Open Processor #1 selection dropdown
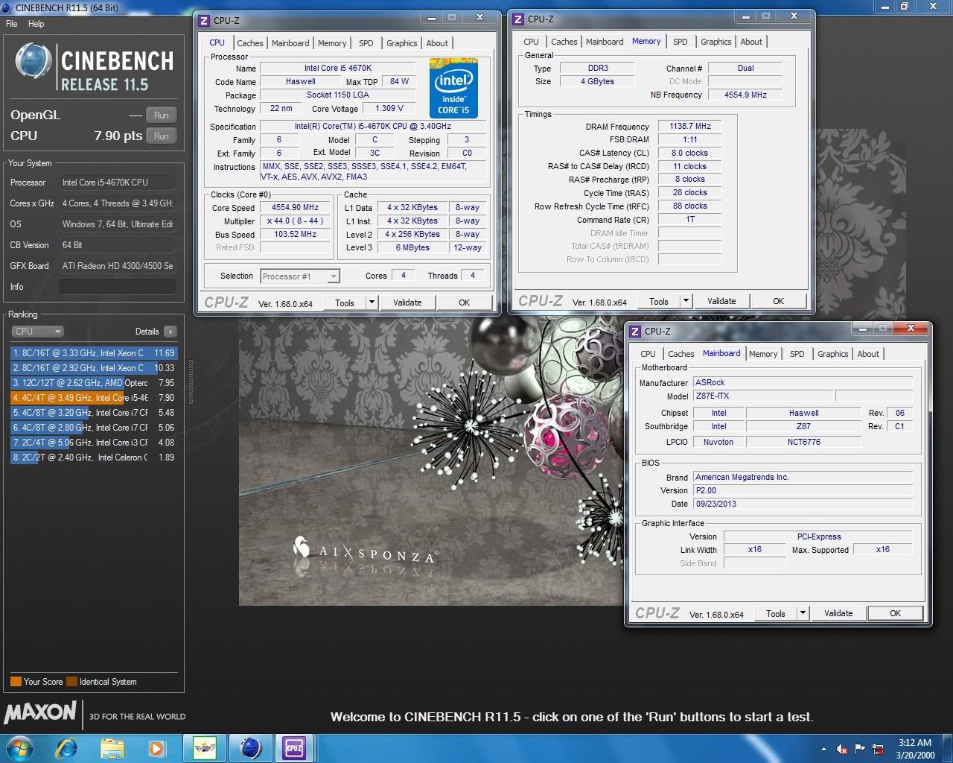The height and width of the screenshot is (763, 953). (x=300, y=276)
